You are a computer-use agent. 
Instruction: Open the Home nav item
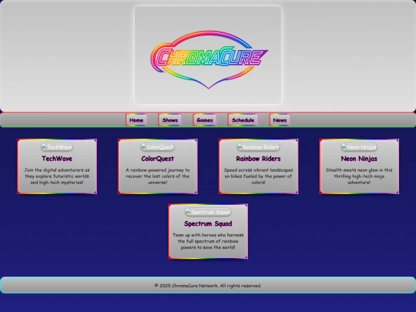pyautogui.click(x=136, y=120)
